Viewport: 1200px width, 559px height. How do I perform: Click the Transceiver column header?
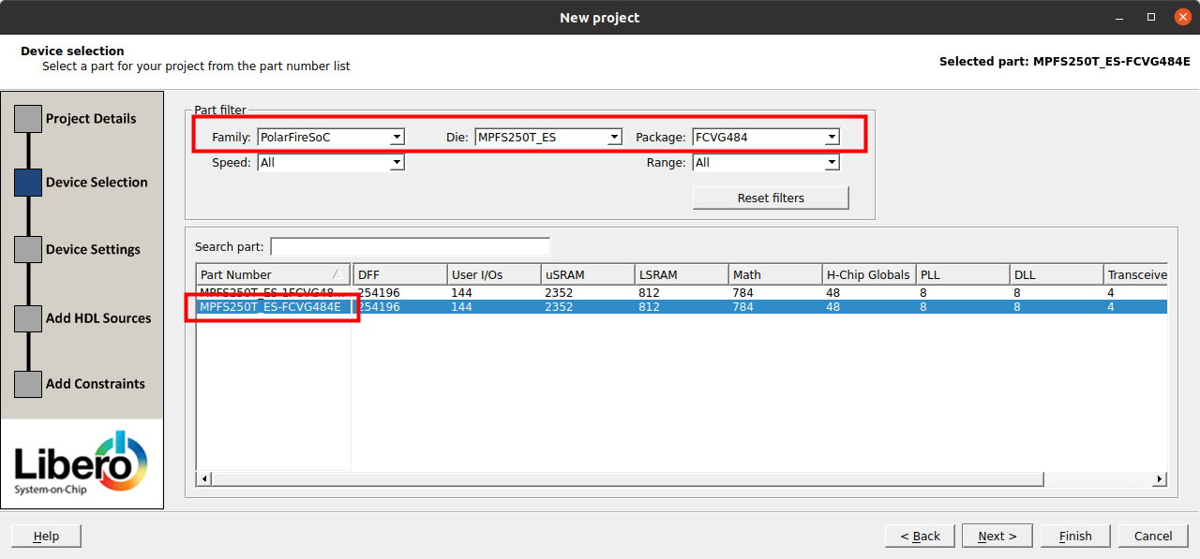coord(1136,274)
